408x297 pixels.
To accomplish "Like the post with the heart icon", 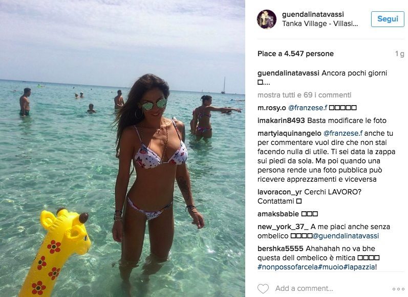I will pos(263,288).
